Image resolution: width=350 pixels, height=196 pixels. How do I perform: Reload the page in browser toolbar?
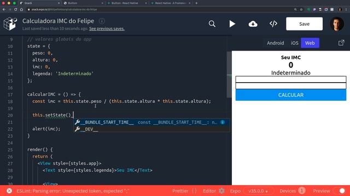pyautogui.click(x=15, y=10)
